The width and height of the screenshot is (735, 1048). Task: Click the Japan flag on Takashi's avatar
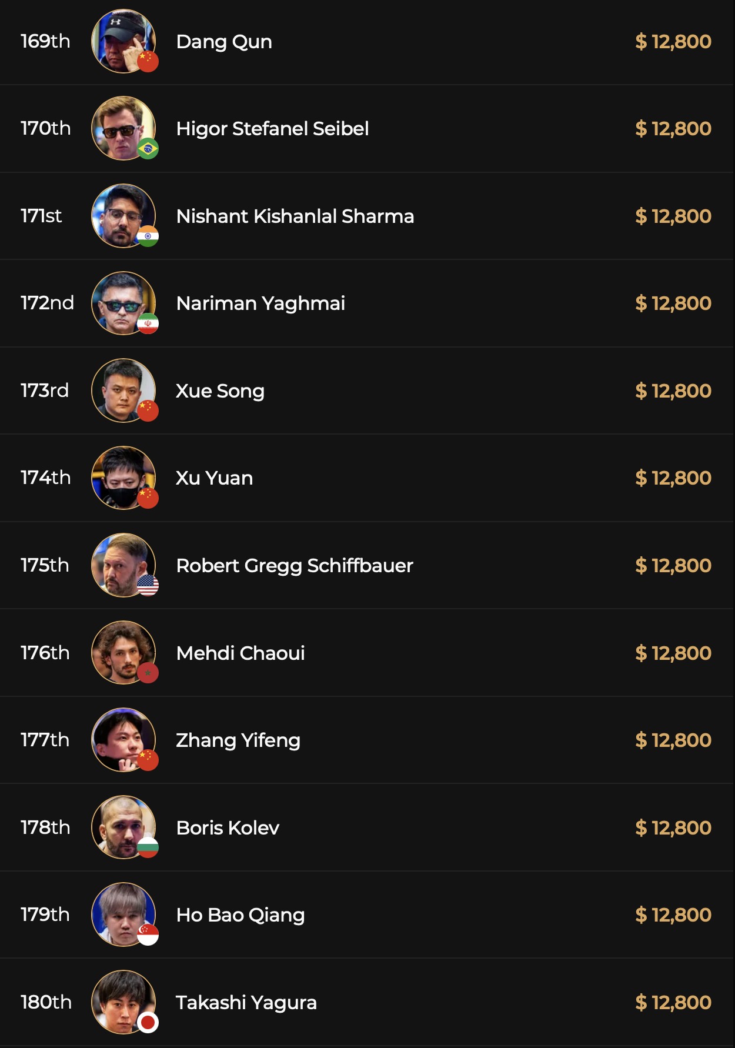click(148, 1023)
